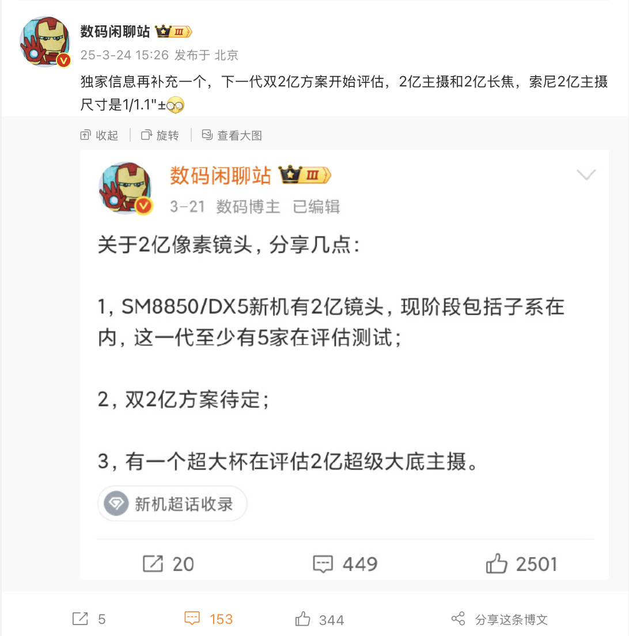Click the 新机超话收录 topic tag
Viewport: 629px width, 636px height.
172,503
